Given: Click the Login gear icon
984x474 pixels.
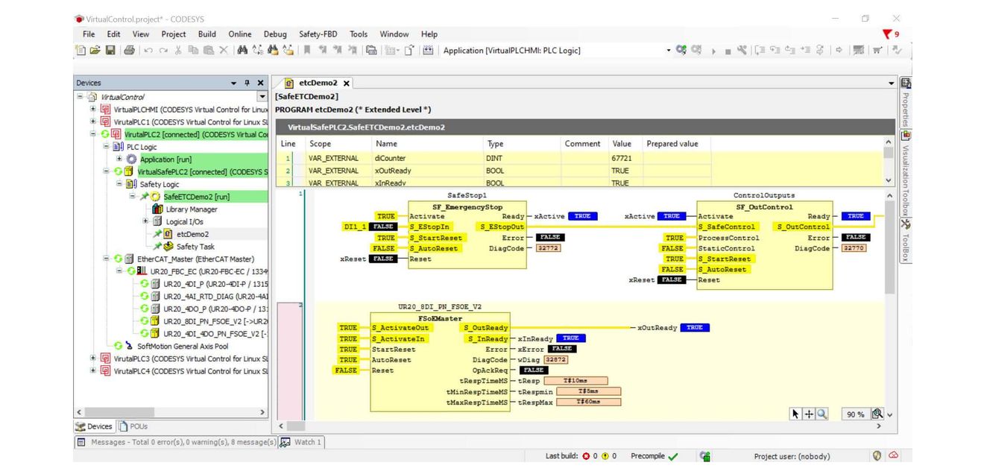Looking at the screenshot, I should click(x=681, y=50).
